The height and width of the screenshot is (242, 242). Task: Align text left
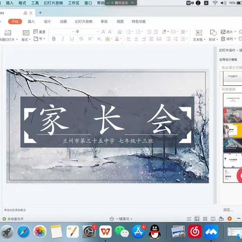pyautogui.click(x=129, y=39)
